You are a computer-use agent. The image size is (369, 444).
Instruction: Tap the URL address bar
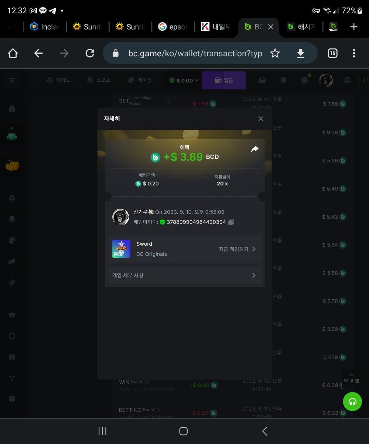click(195, 54)
